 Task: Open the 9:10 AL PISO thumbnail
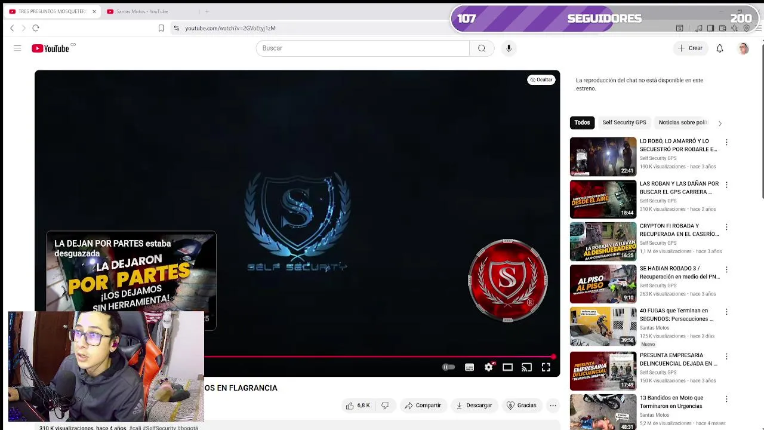(603, 284)
